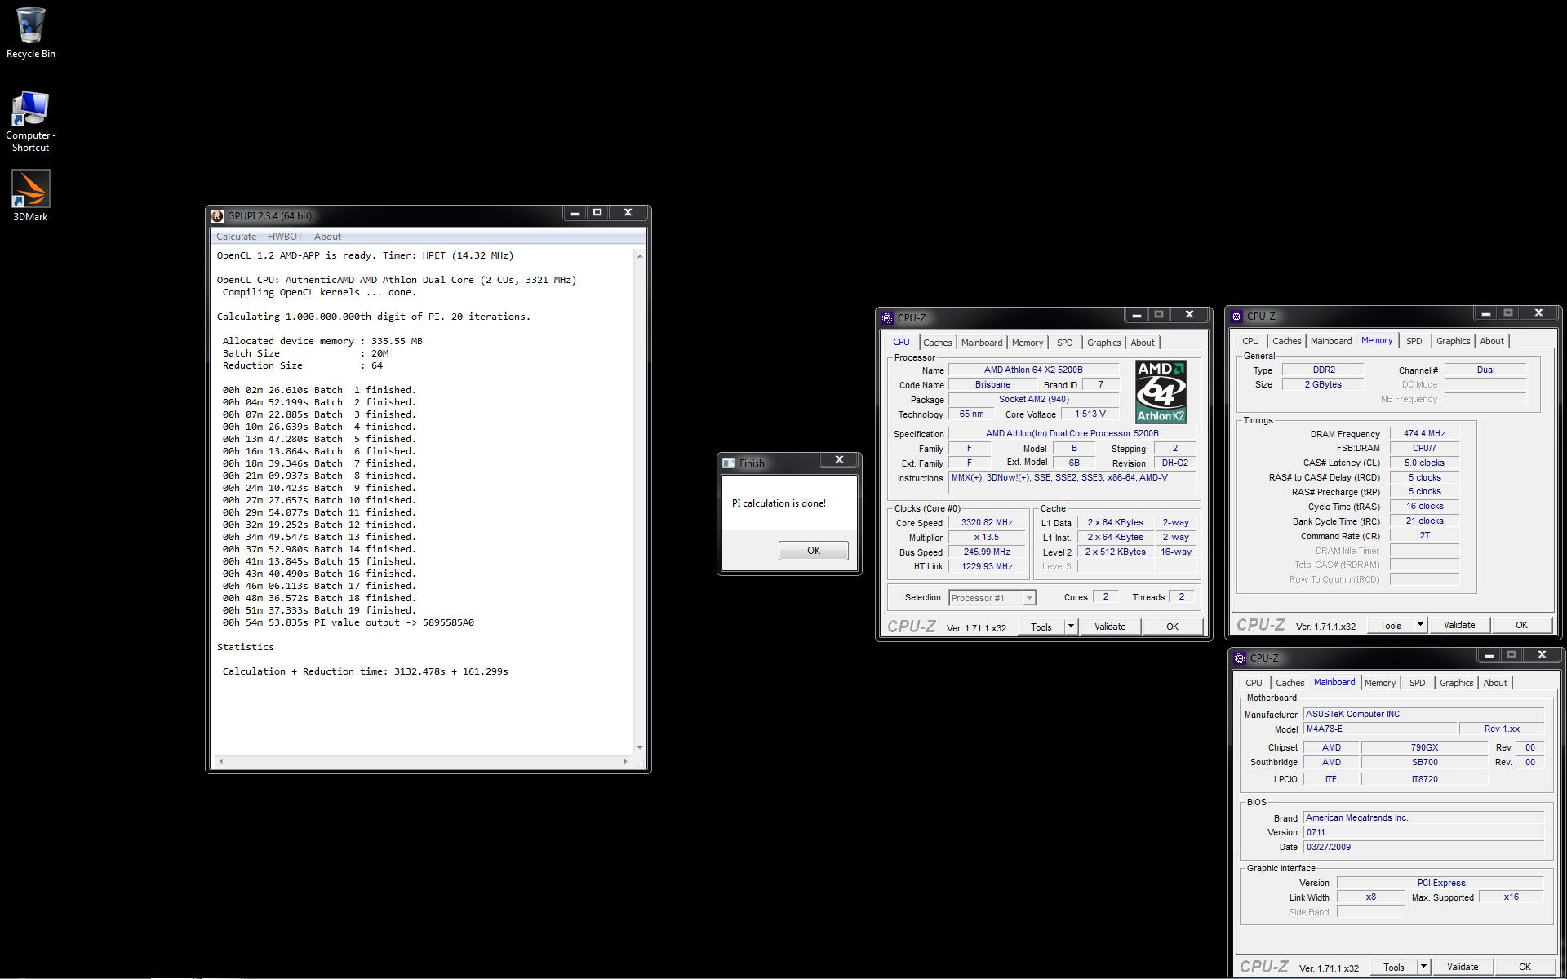Close the Finish dialog with X
Image resolution: width=1567 pixels, height=979 pixels.
tap(839, 459)
